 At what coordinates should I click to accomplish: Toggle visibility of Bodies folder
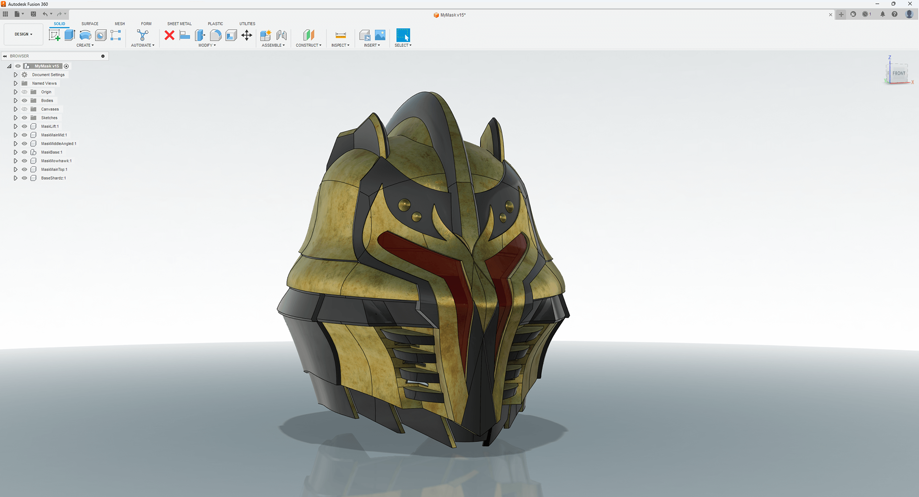[x=24, y=100]
